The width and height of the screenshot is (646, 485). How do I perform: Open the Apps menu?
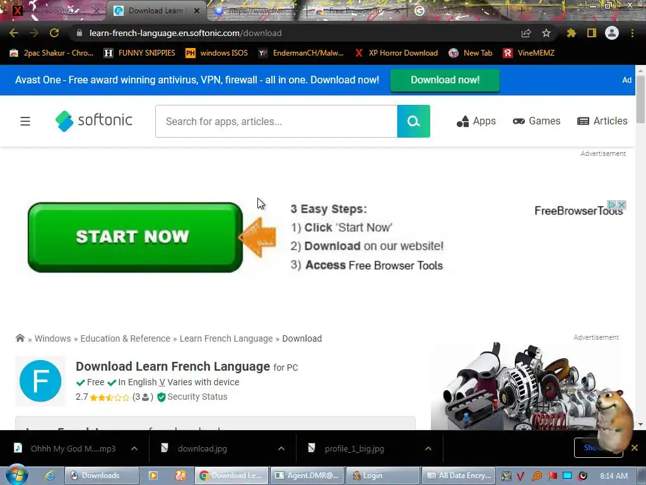click(x=476, y=121)
